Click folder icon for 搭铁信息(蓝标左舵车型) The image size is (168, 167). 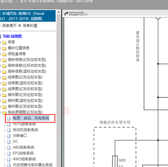point(4,72)
